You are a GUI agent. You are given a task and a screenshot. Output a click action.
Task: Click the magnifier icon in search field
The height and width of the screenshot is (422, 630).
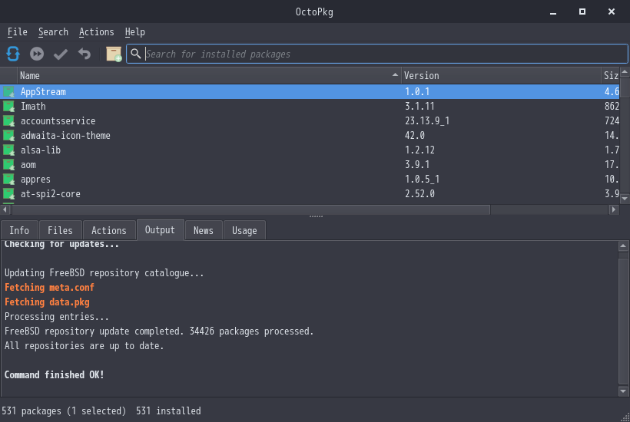tap(136, 54)
